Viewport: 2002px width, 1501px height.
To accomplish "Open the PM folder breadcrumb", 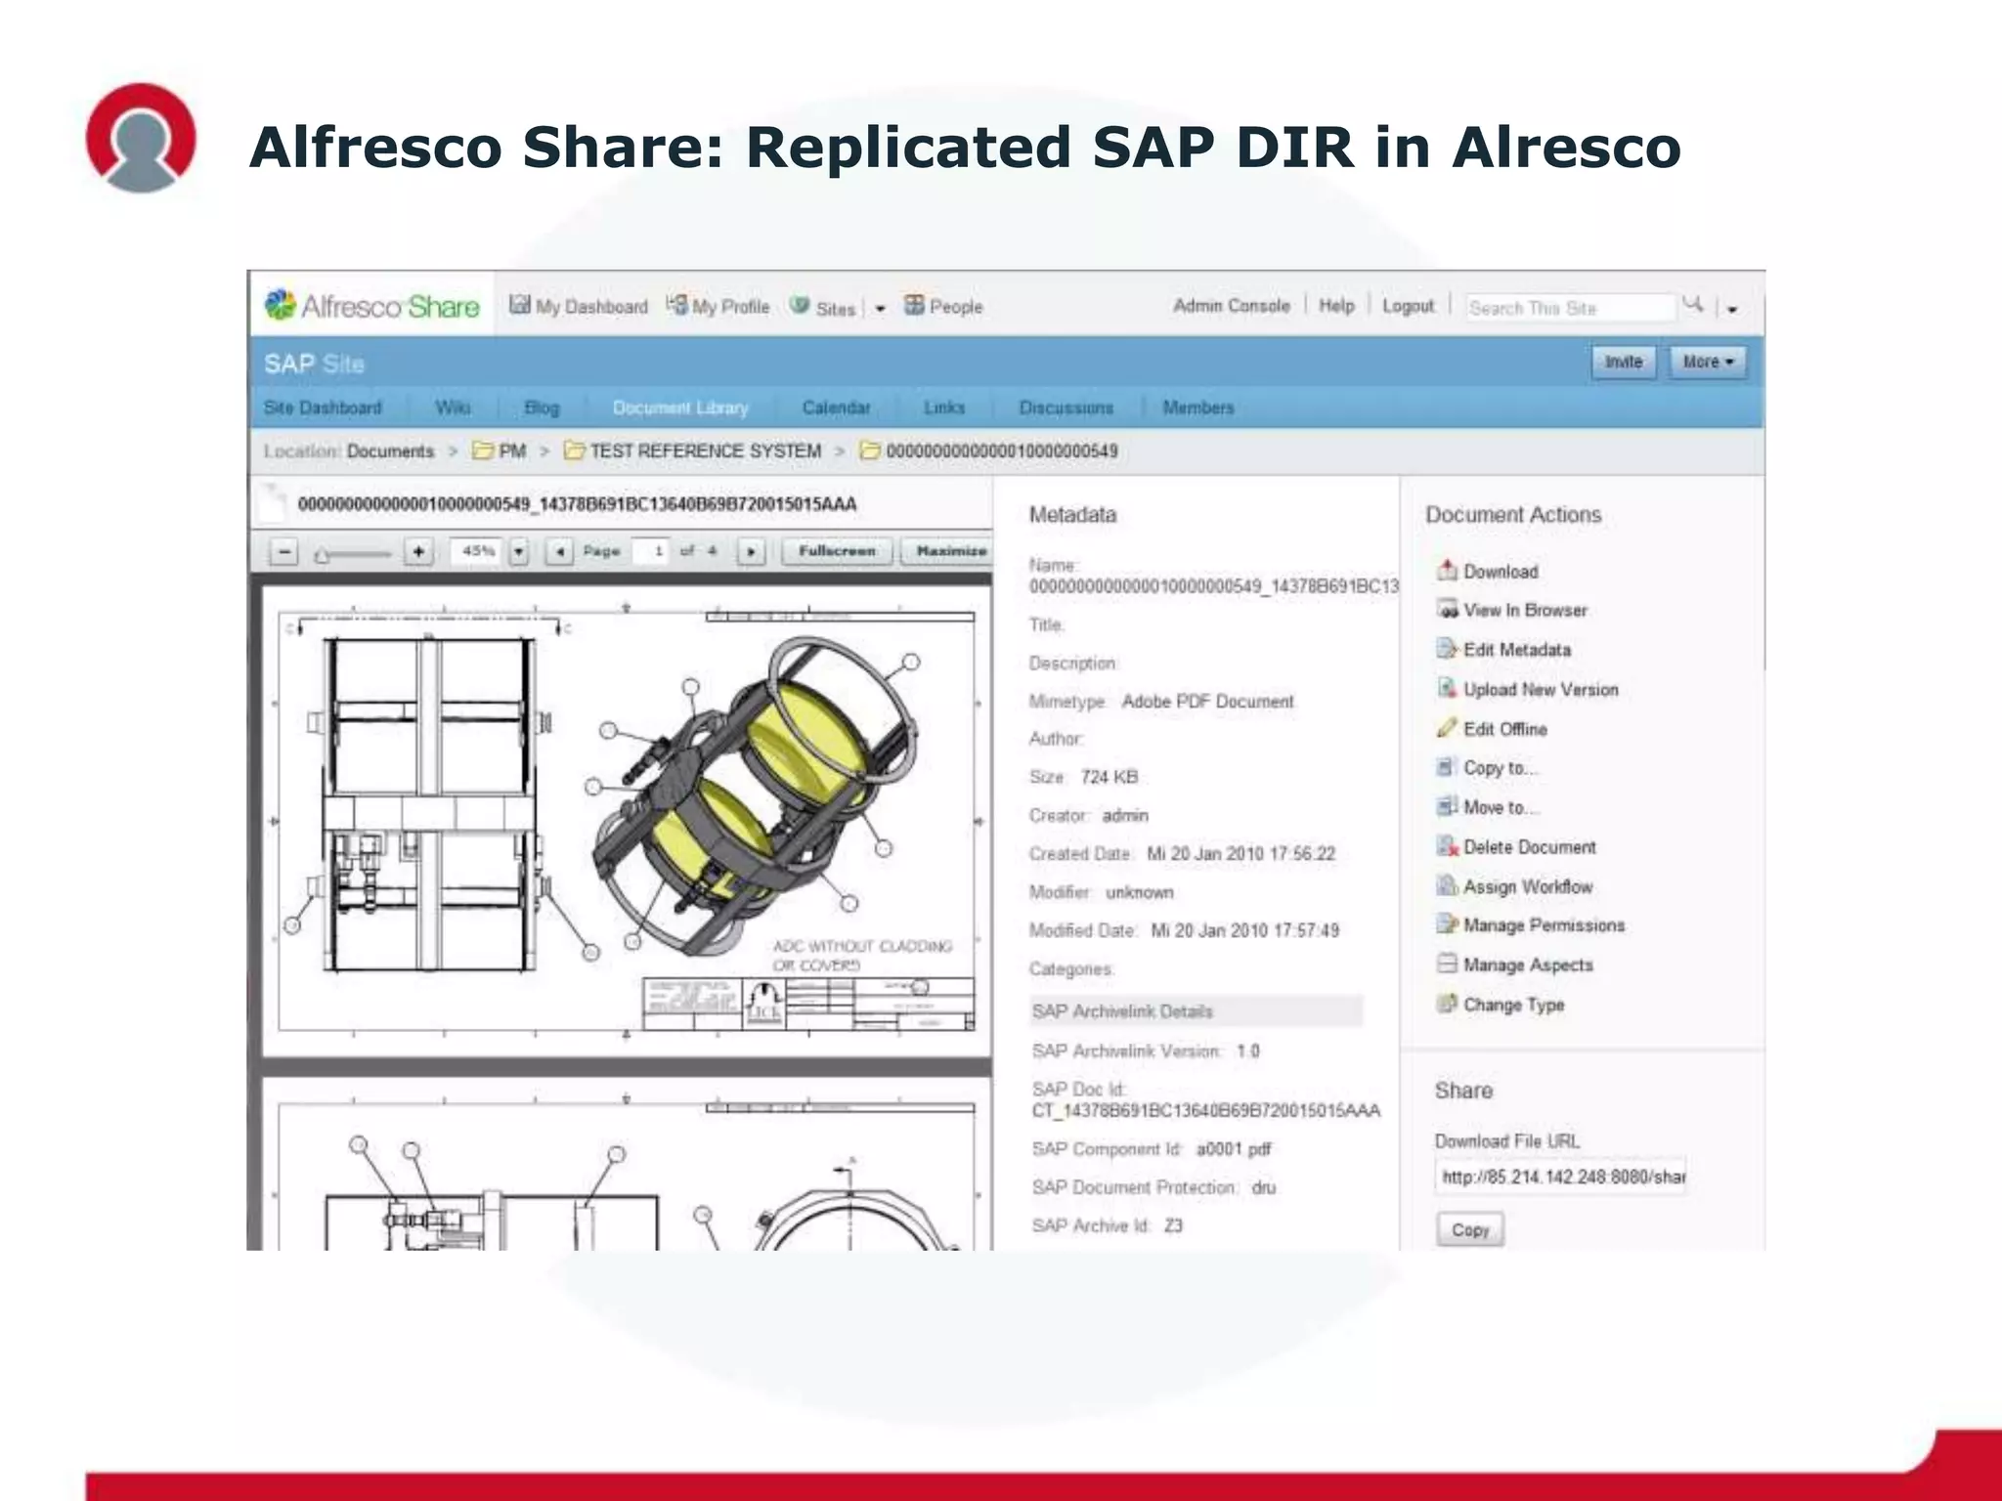I will pyautogui.click(x=500, y=450).
